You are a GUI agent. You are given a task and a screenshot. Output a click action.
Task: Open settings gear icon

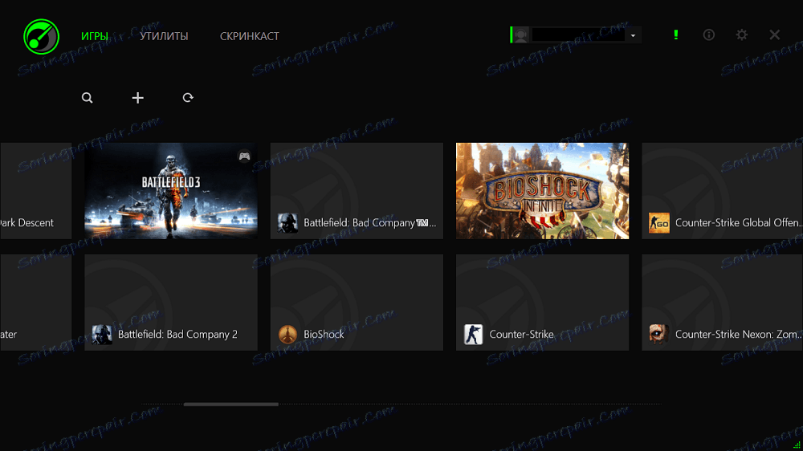click(x=741, y=35)
